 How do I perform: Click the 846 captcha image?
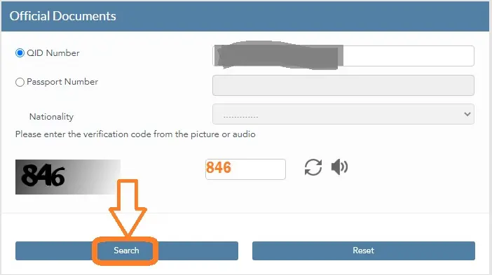tap(68, 177)
